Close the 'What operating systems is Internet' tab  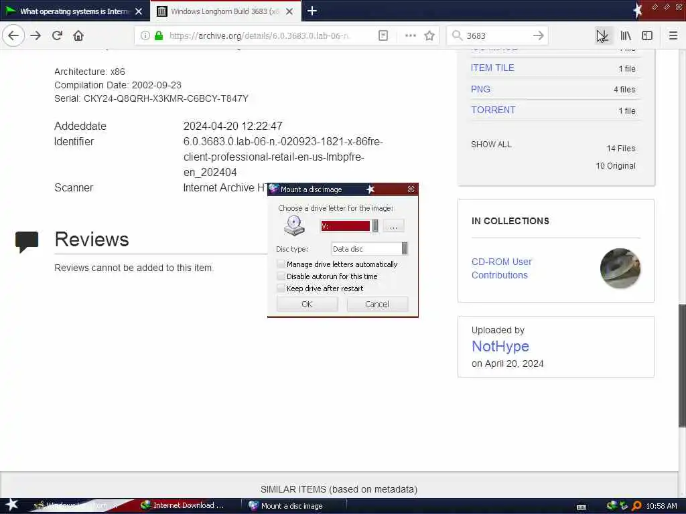139,11
